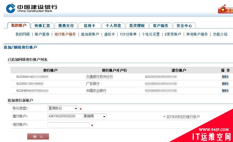This screenshot has width=233, height=142.
Task: Open the 缴费支付 tab
Action: pos(66,26)
